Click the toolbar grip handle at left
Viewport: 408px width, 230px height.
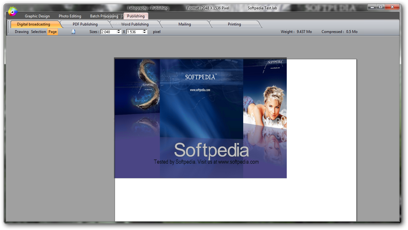pyautogui.click(x=8, y=28)
